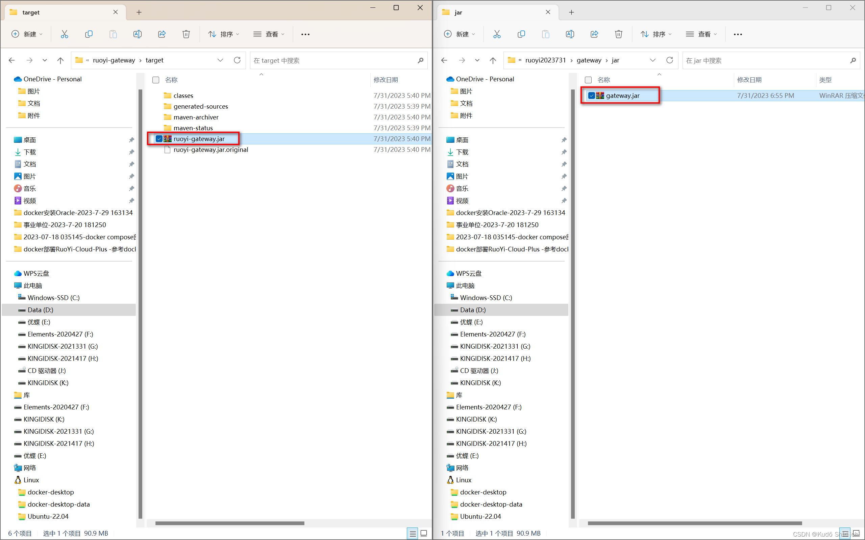The width and height of the screenshot is (865, 540).
Task: Add new tab in target window
Action: point(139,12)
